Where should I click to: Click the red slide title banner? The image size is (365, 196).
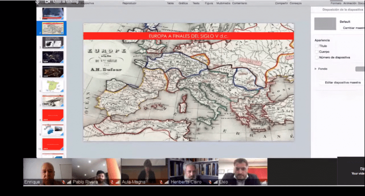[189, 36]
